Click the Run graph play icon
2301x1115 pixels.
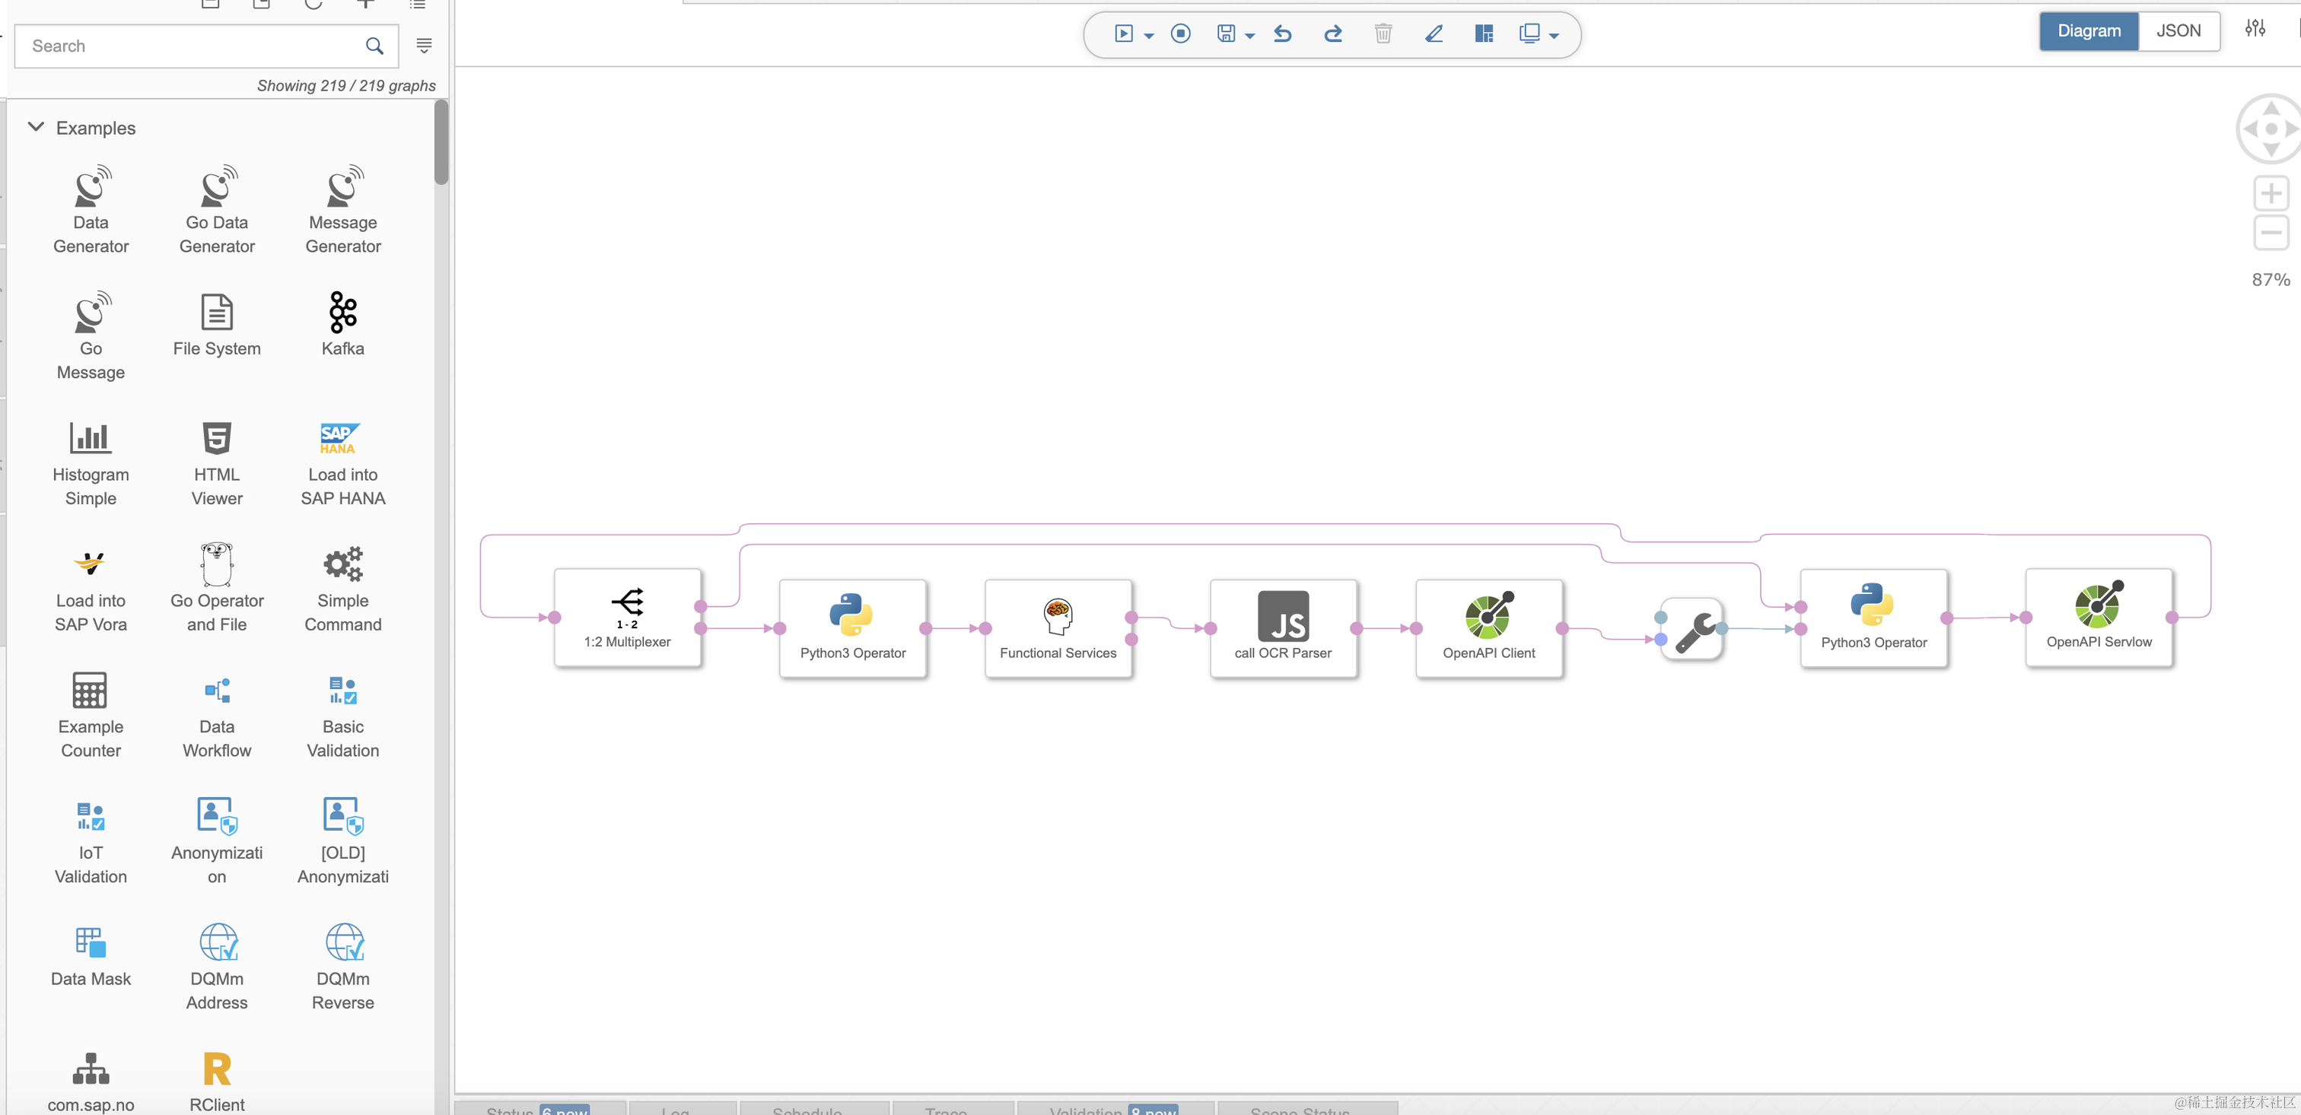(1123, 34)
